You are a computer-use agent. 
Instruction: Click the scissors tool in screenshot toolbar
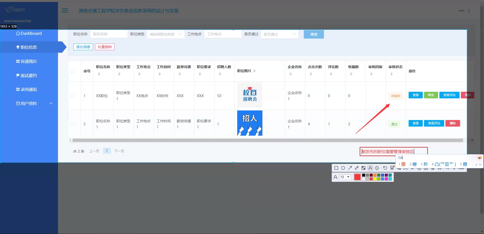point(392,168)
